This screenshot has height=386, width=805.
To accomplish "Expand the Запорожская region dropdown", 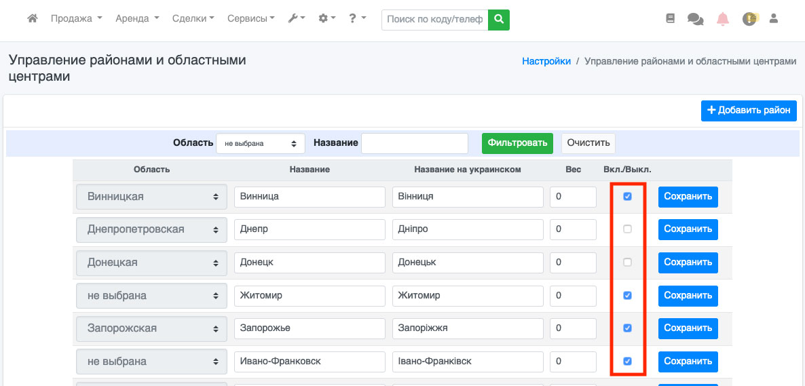I will 151,328.
